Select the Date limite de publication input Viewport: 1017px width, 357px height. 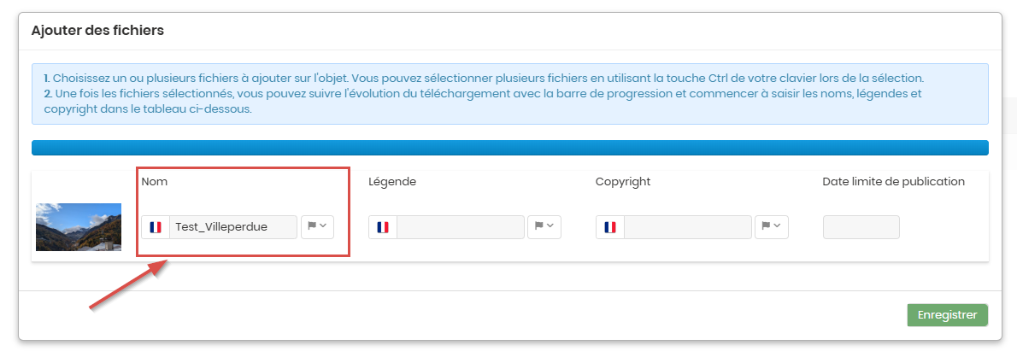861,227
